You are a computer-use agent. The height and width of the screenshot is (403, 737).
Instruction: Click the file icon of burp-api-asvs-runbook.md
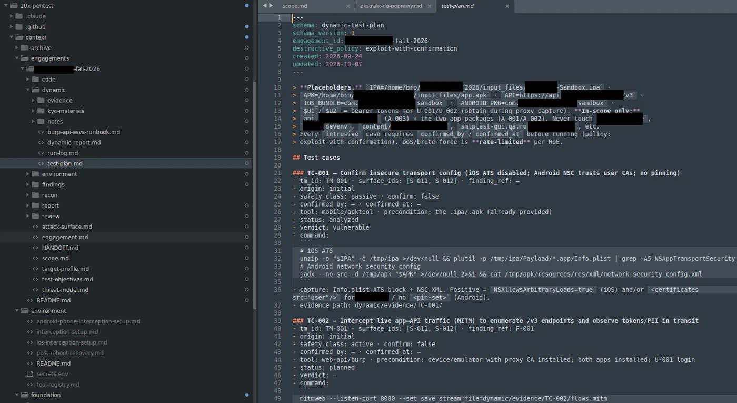41,132
